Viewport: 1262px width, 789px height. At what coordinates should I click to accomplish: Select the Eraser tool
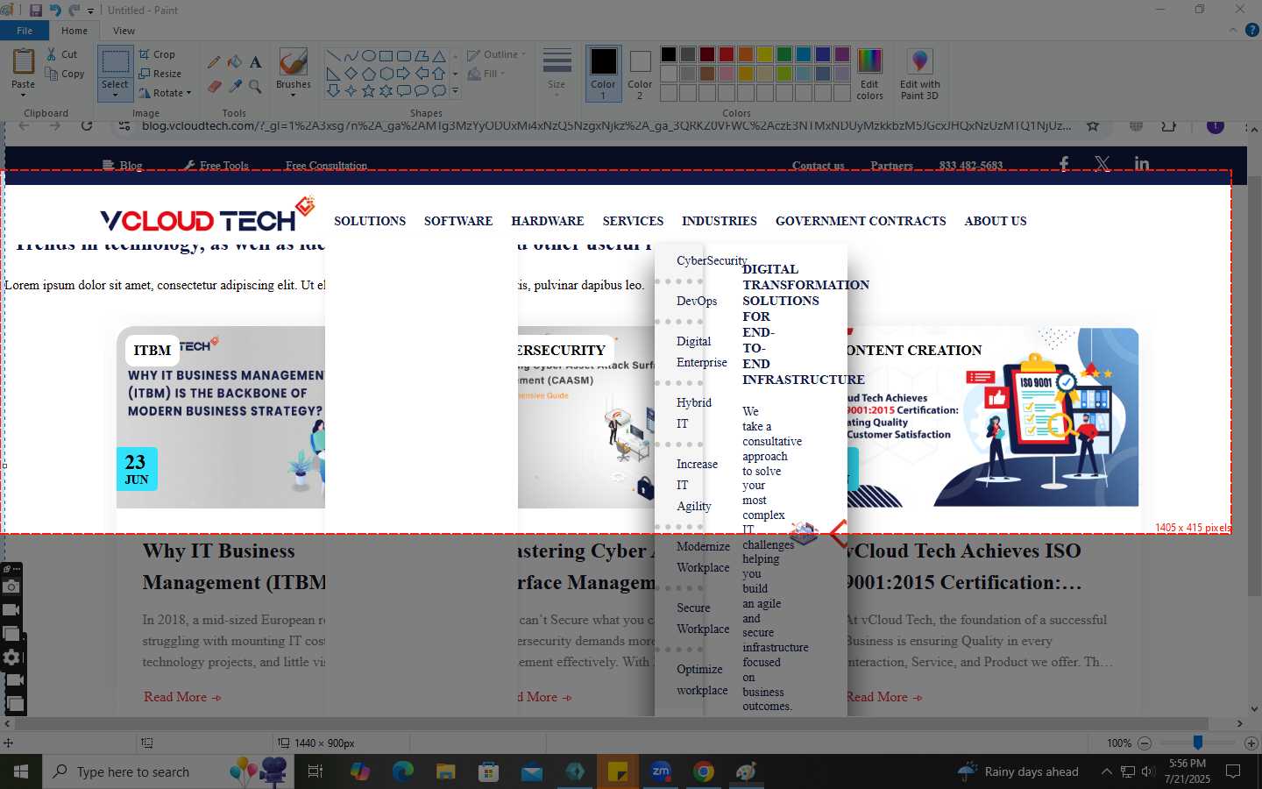click(214, 86)
